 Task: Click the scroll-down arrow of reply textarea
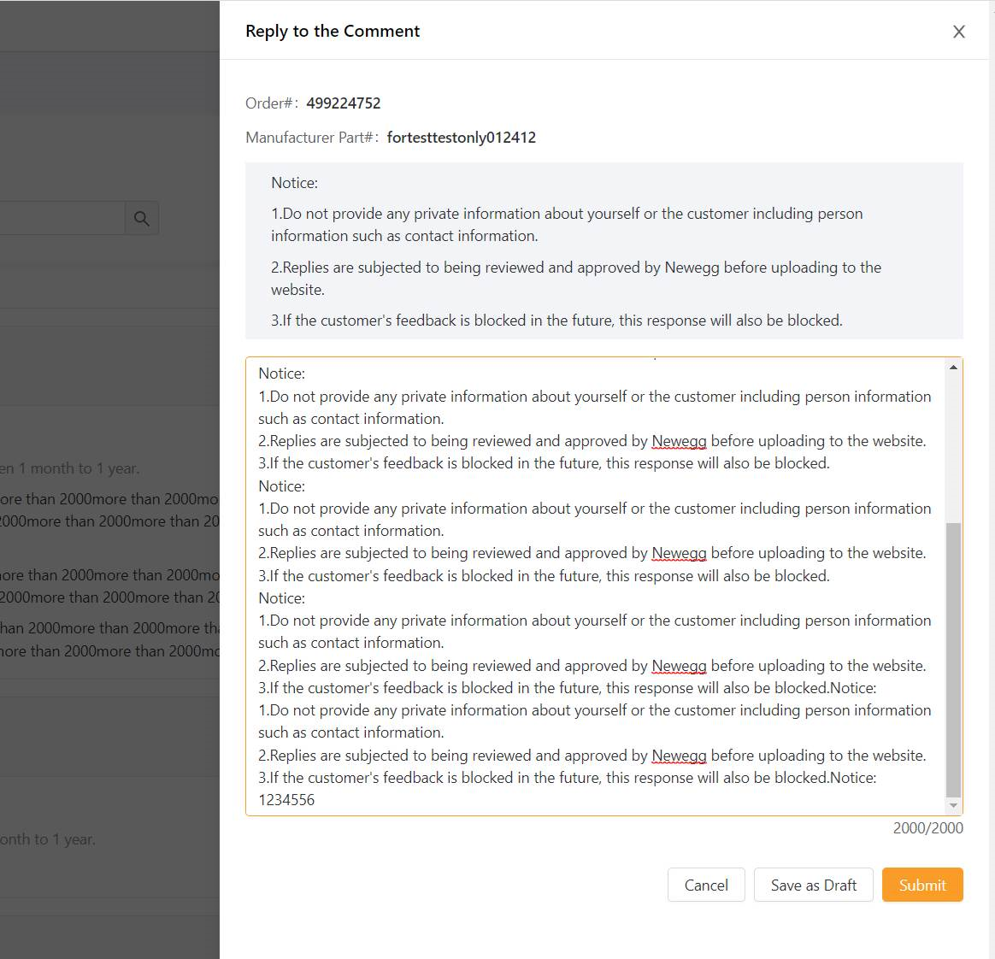click(953, 805)
